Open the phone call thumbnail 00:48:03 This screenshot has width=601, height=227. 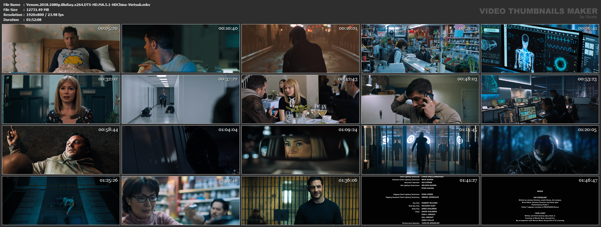420,99
